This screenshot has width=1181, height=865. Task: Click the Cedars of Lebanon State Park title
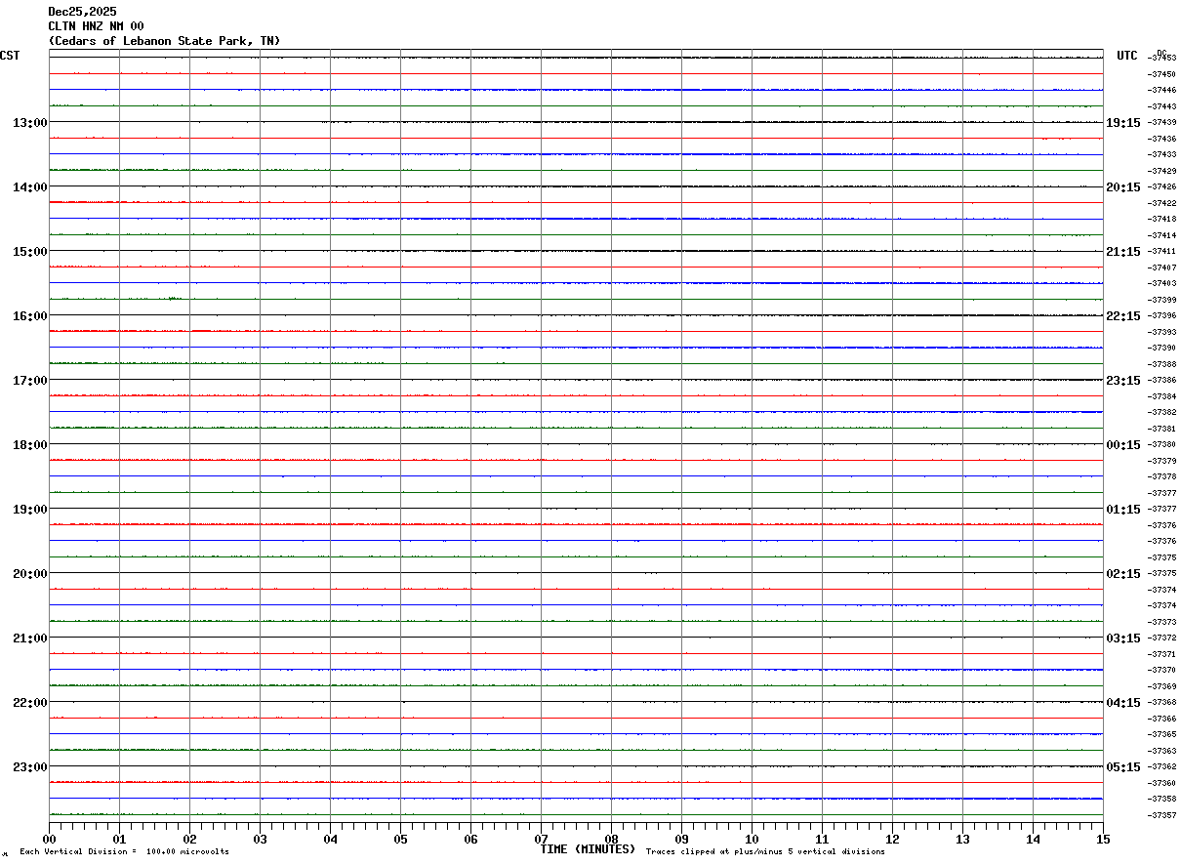click(164, 41)
